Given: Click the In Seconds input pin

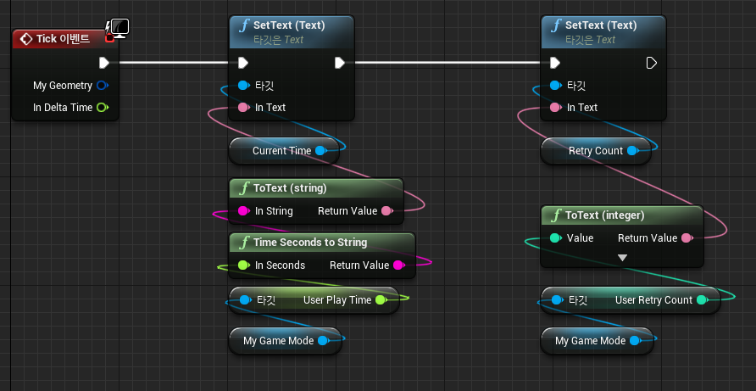Looking at the screenshot, I should (x=244, y=265).
